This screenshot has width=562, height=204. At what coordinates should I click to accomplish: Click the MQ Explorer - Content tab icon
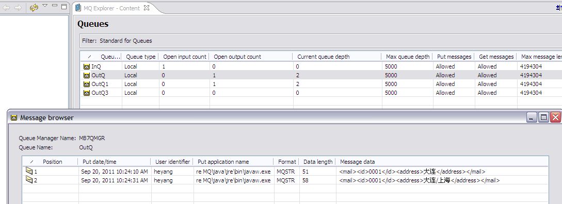coord(78,8)
